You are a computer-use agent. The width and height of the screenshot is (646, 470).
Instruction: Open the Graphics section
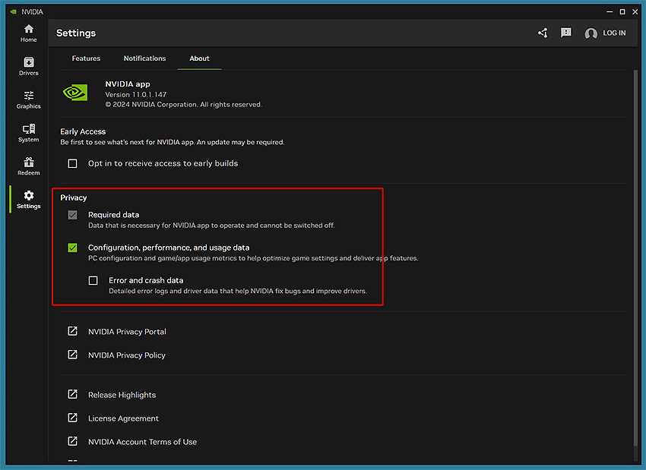28,99
